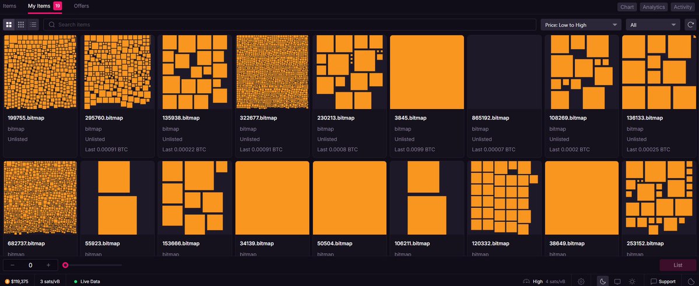
Task: Switch to list view layout
Action: point(33,24)
